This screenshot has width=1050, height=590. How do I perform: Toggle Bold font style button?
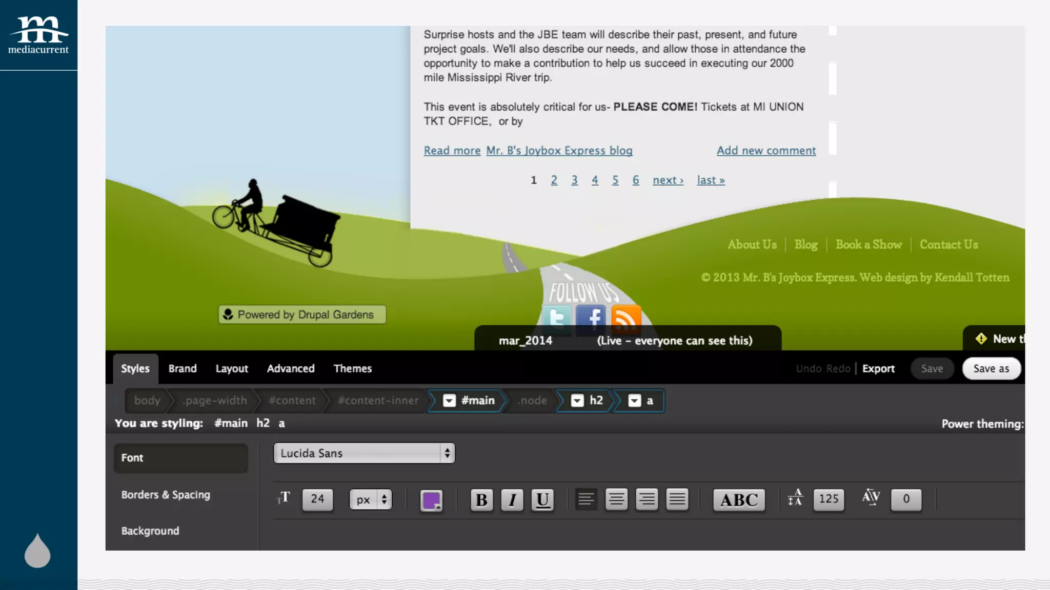tap(481, 499)
